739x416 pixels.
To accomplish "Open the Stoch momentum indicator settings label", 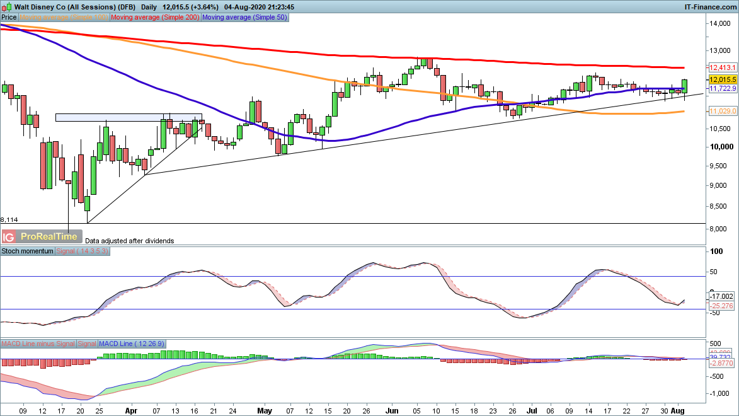I will tap(28, 251).
